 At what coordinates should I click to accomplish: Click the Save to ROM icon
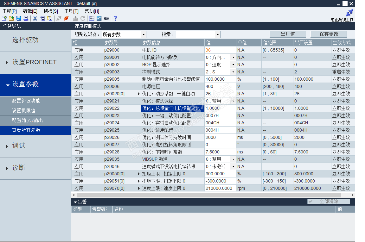75,18
